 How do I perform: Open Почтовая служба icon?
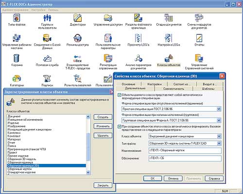[x=47, y=58]
